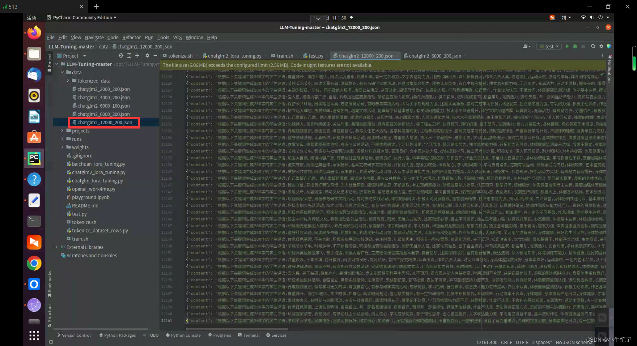Open the TODO tool window
Screen dimensions: 637x346
pyautogui.click(x=151, y=335)
